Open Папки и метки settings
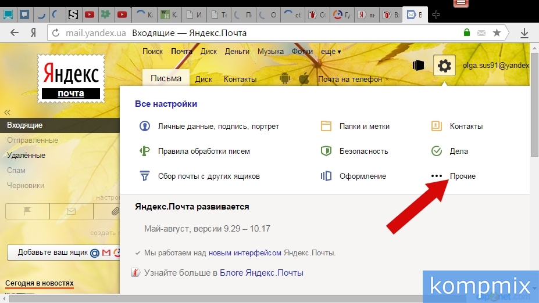The width and height of the screenshot is (539, 303). [x=364, y=126]
